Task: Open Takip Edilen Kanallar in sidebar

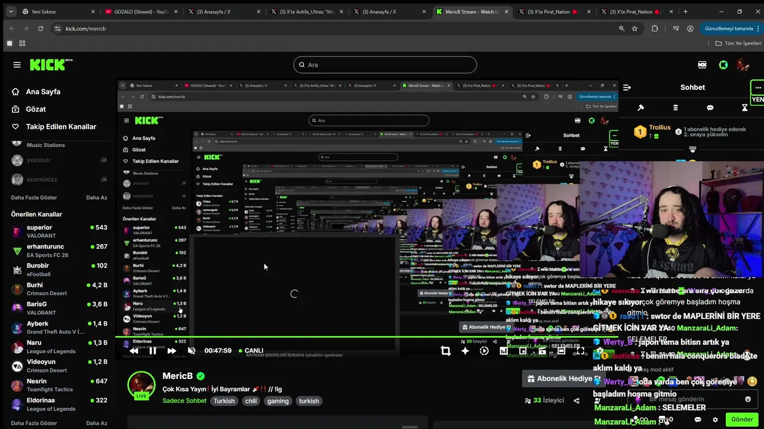Action: point(61,126)
